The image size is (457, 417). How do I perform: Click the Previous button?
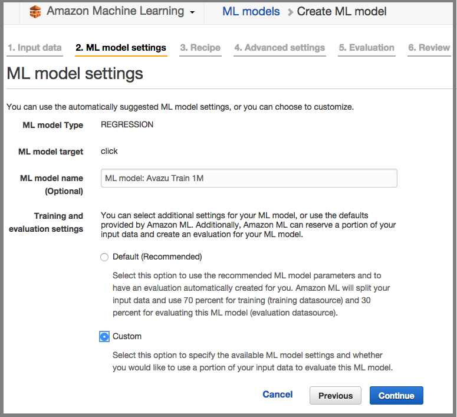pos(336,395)
